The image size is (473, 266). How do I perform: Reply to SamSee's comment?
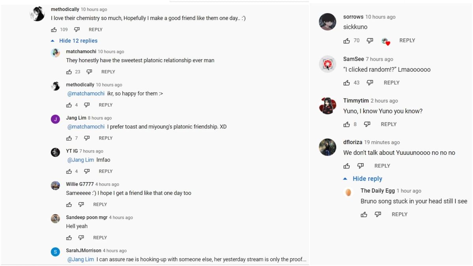pos(391,83)
